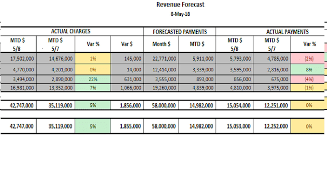The image size is (327, 178).
Task: Click the yellow 1% variance cell
Action: coord(93,59)
